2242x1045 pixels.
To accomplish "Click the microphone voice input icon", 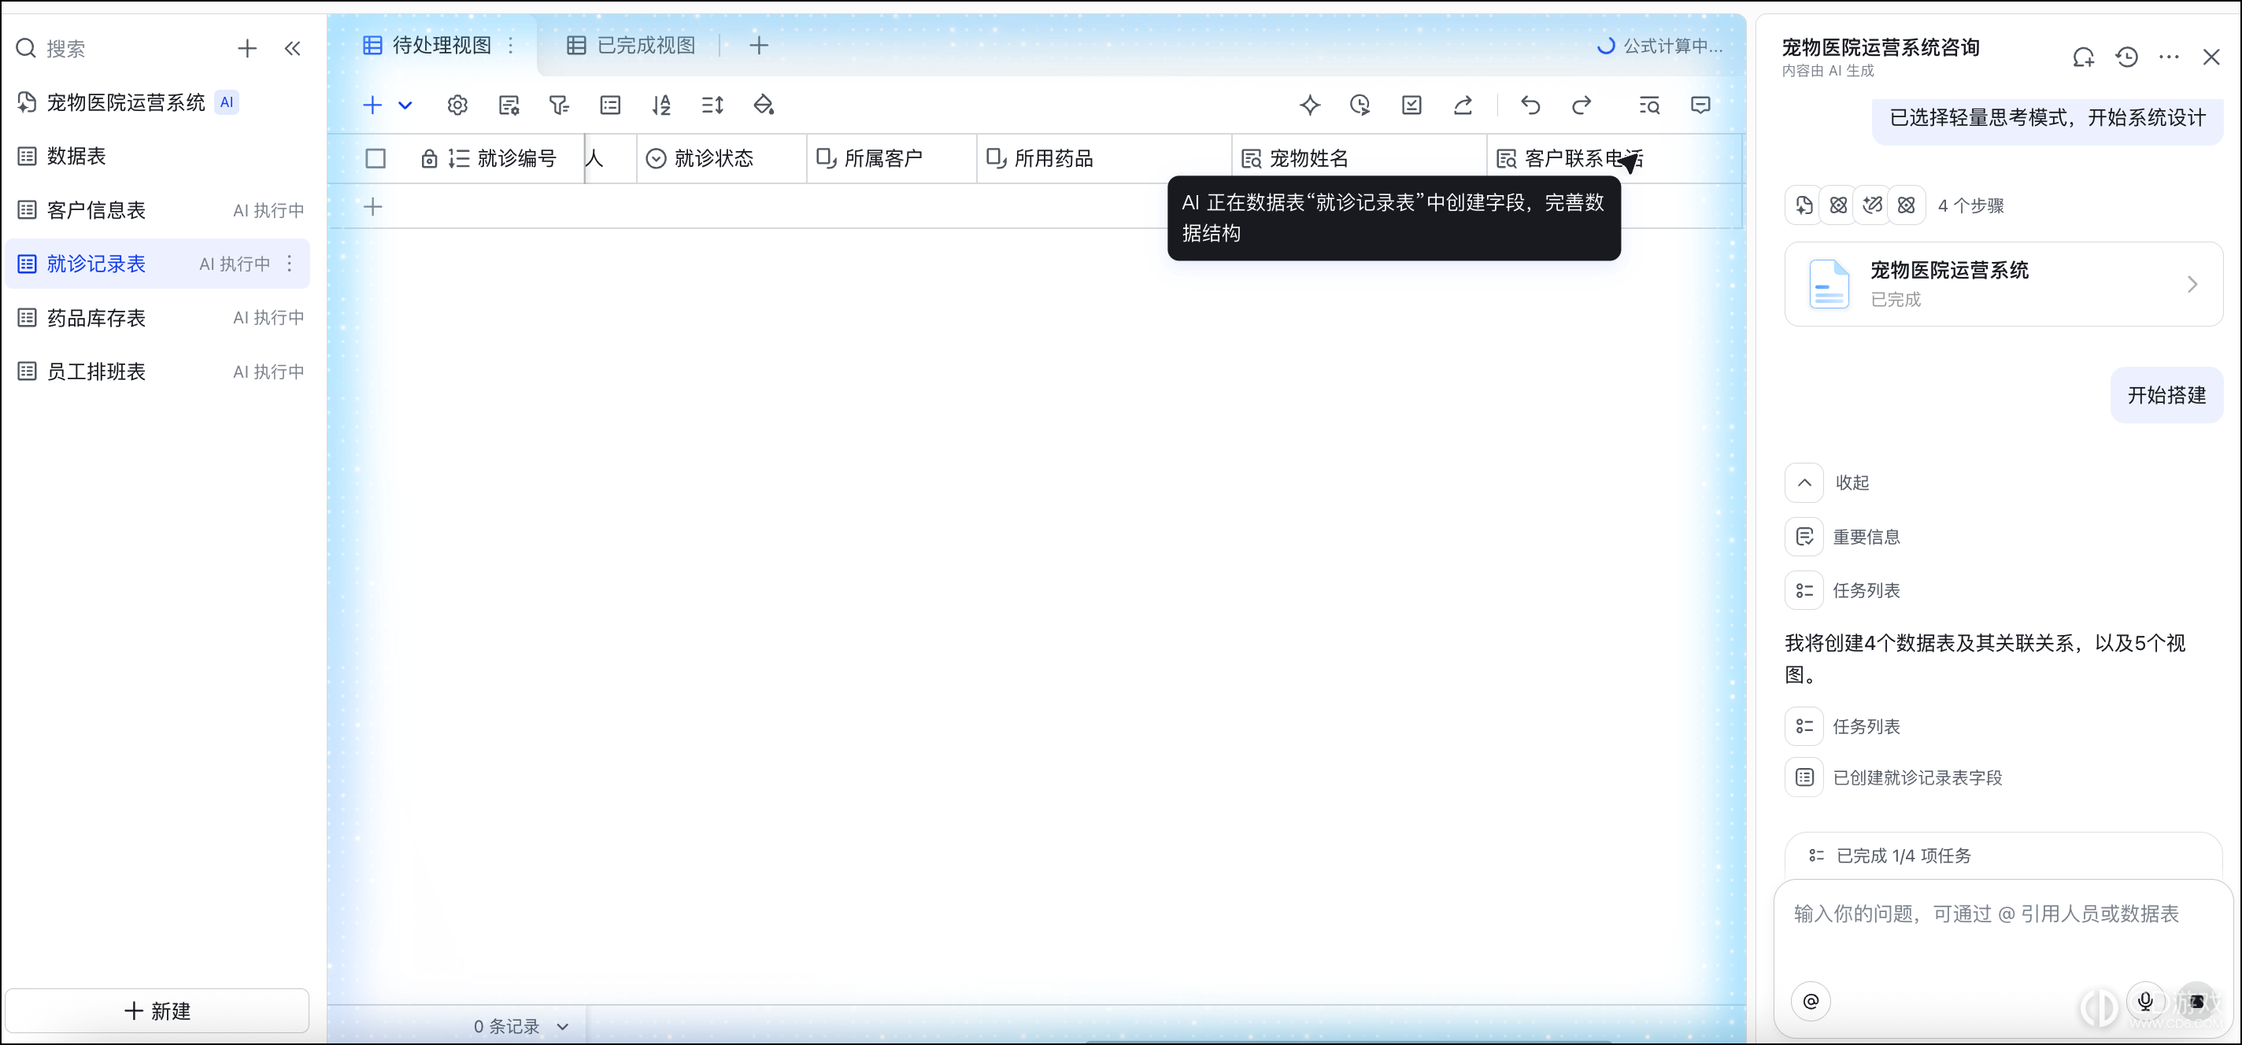I will point(2145,1001).
